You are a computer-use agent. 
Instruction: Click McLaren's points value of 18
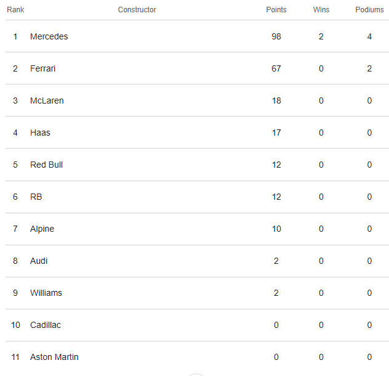pos(276,100)
